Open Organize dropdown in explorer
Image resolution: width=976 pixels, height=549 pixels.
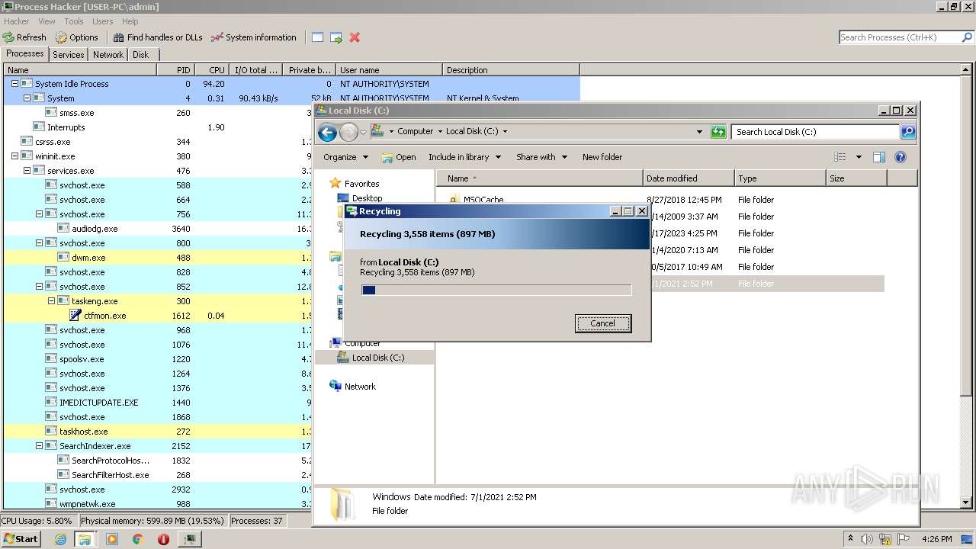coord(345,157)
